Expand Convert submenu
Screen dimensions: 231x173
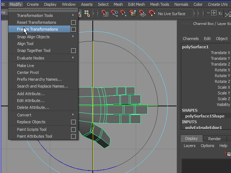point(73,115)
